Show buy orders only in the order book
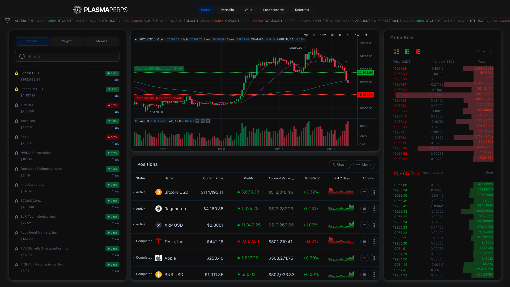 click(407, 52)
